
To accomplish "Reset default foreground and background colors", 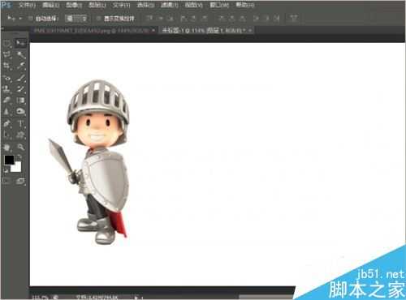I will tap(6, 170).
